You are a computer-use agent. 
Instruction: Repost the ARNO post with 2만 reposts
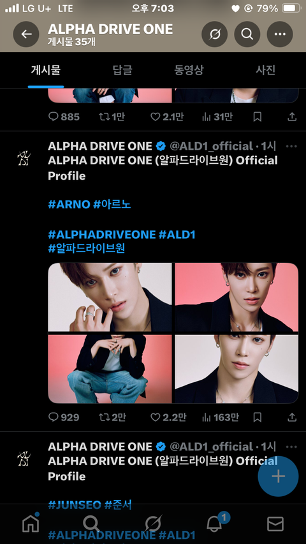pyautogui.click(x=112, y=417)
